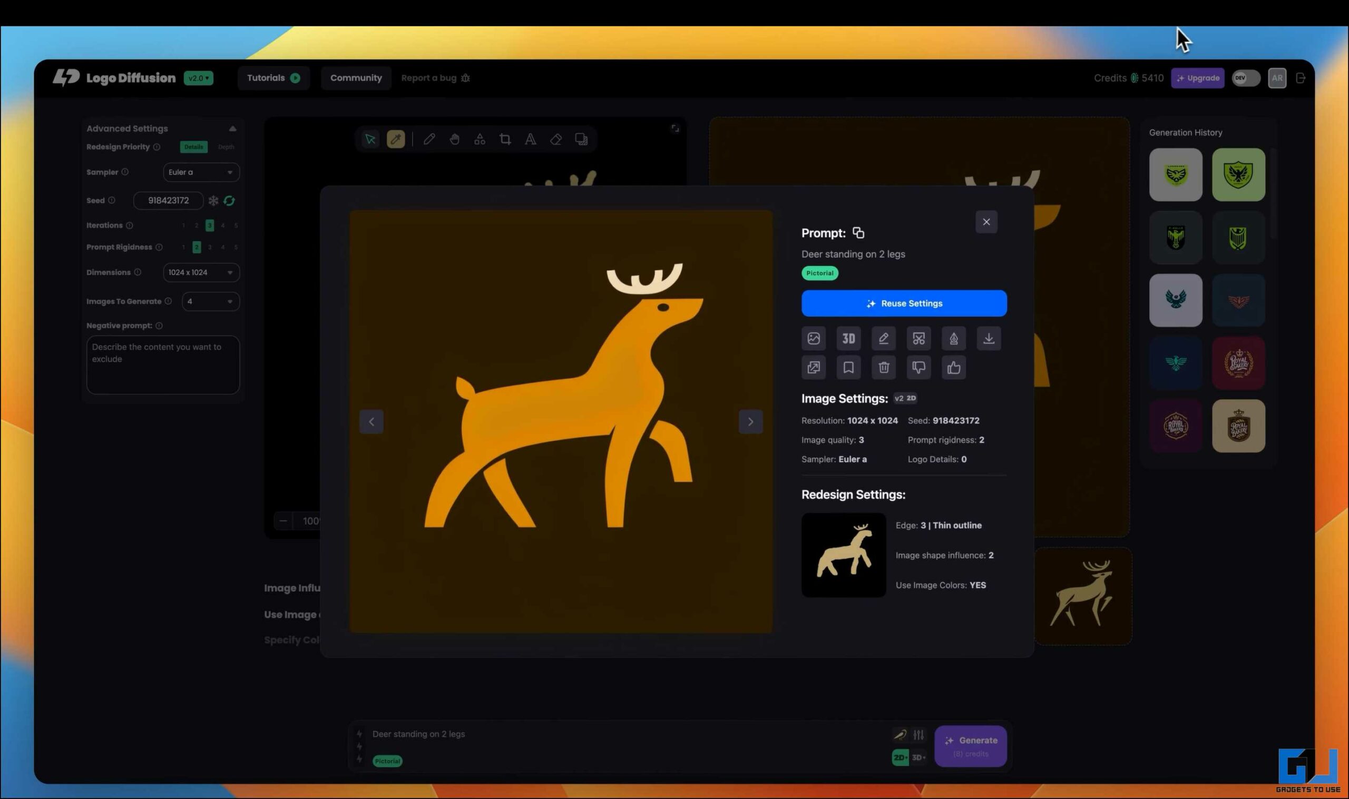
Task: Give the deer logo a thumbs up
Action: (x=953, y=367)
